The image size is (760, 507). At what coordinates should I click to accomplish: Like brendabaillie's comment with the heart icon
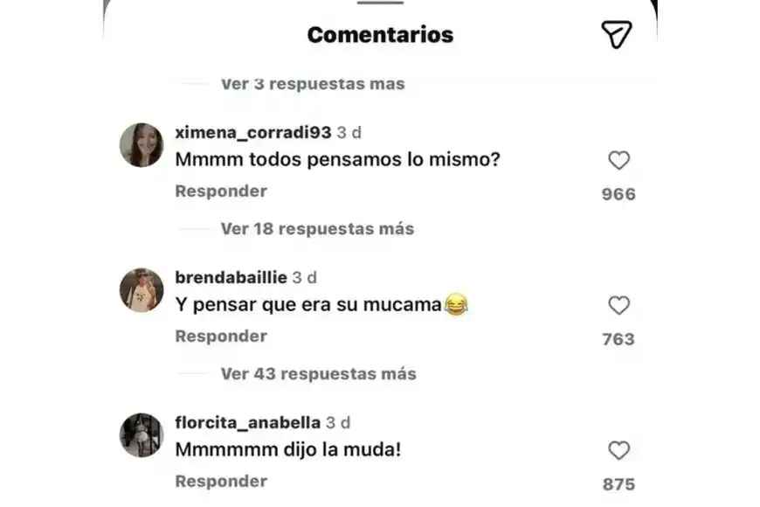(618, 305)
